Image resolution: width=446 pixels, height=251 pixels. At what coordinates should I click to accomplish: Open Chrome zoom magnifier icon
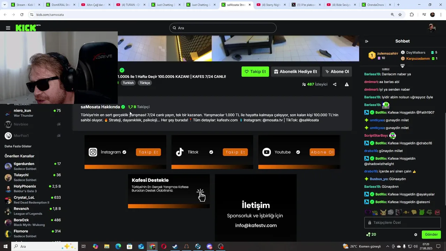point(392,15)
